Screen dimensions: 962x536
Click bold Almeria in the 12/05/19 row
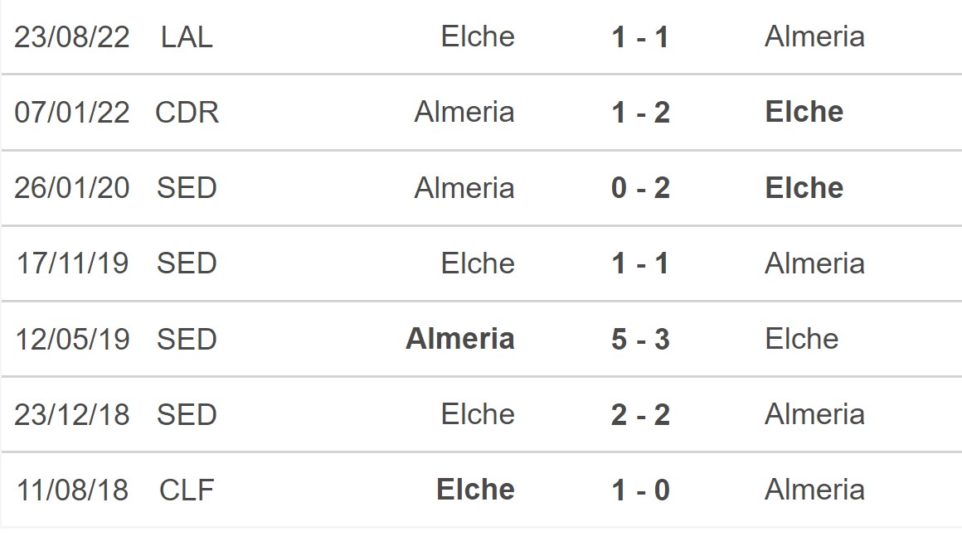tap(460, 339)
